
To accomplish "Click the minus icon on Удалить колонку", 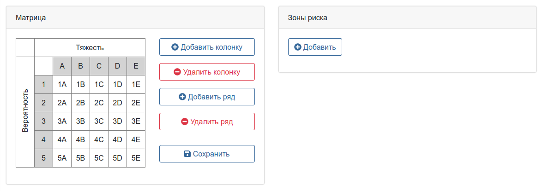I will point(177,72).
